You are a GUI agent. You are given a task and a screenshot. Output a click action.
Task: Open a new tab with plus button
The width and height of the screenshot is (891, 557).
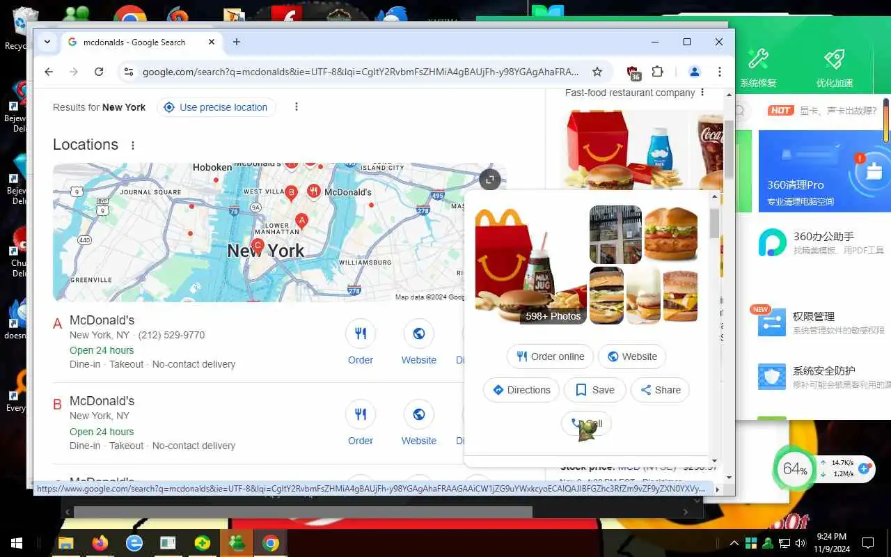point(237,42)
